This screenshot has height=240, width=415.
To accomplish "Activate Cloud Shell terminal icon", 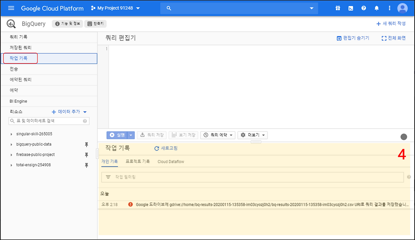I will click(x=351, y=8).
